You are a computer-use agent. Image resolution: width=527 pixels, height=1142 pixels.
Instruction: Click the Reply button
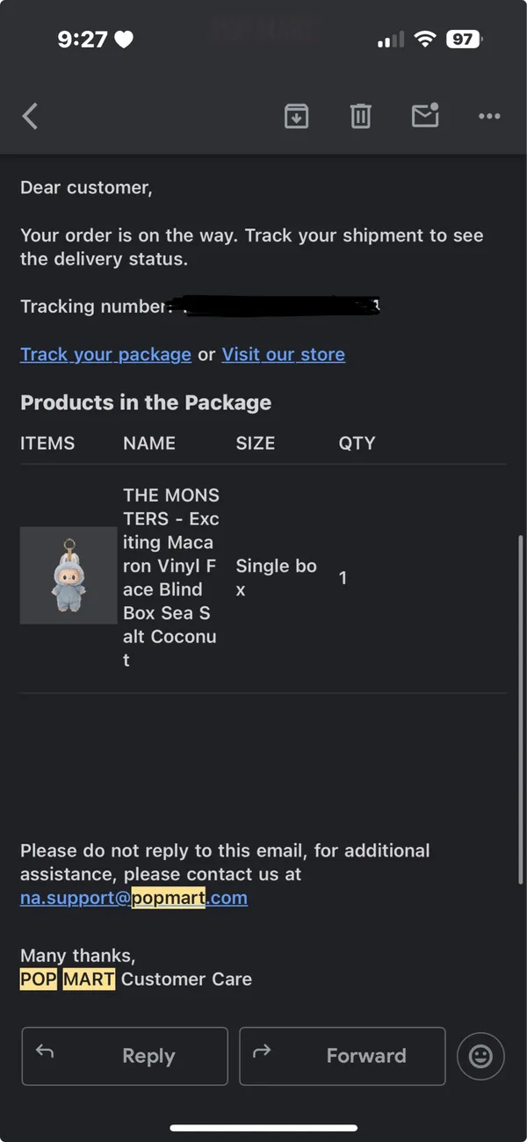coord(125,1056)
